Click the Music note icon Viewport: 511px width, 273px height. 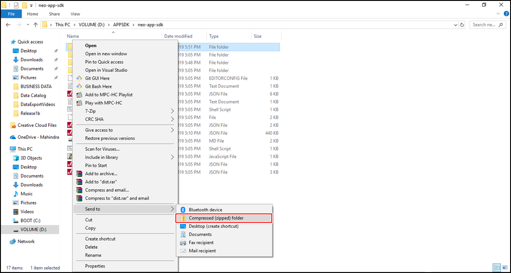[15, 194]
